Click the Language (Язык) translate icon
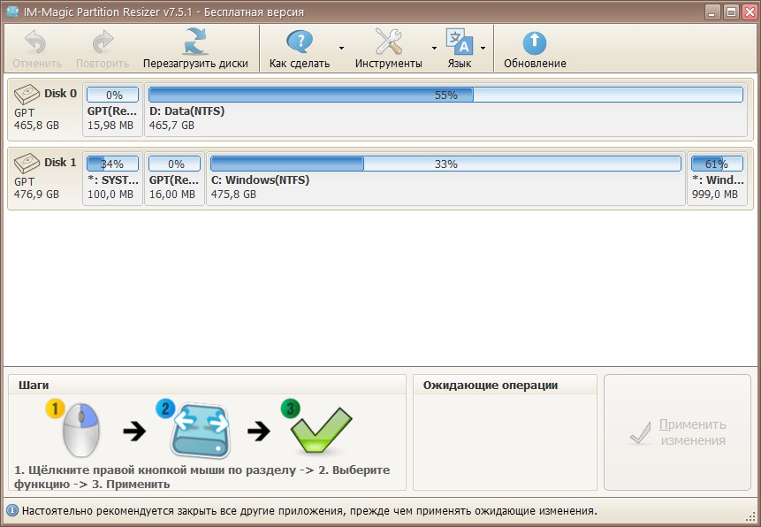Image resolution: width=761 pixels, height=527 pixels. point(459,42)
